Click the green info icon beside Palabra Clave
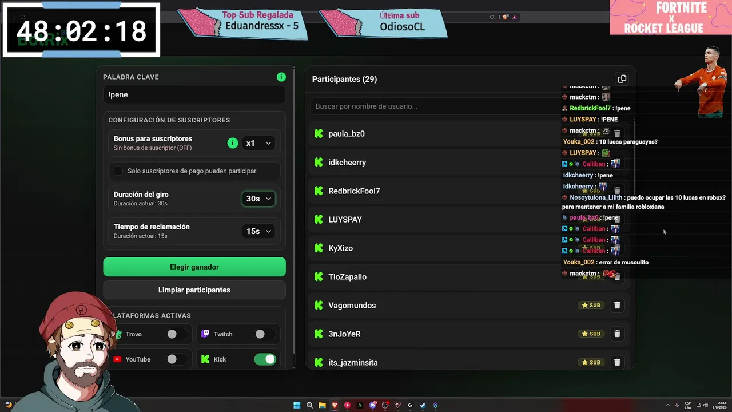The image size is (732, 412). coord(281,77)
